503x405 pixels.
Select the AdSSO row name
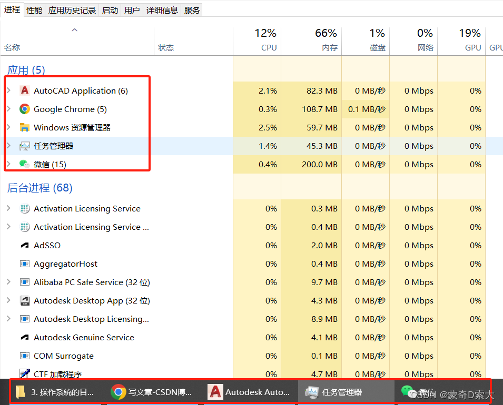tap(47, 246)
